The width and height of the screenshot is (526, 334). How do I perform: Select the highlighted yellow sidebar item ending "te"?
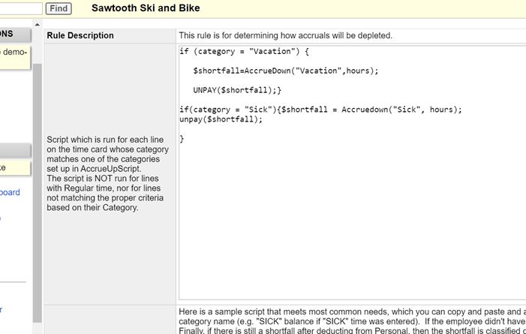[x=14, y=167]
